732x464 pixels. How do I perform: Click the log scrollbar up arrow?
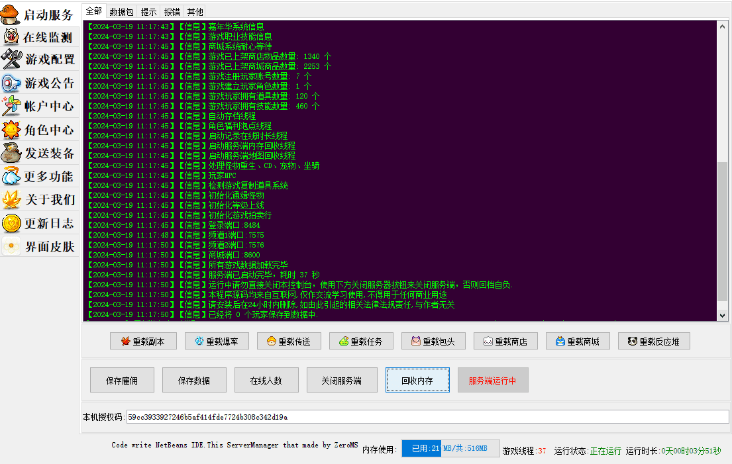pyautogui.click(x=722, y=26)
